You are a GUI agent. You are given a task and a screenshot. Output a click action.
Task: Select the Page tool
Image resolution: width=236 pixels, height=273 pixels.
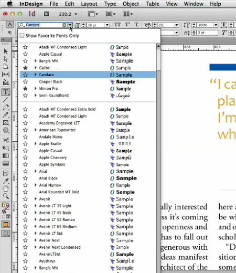6,67
